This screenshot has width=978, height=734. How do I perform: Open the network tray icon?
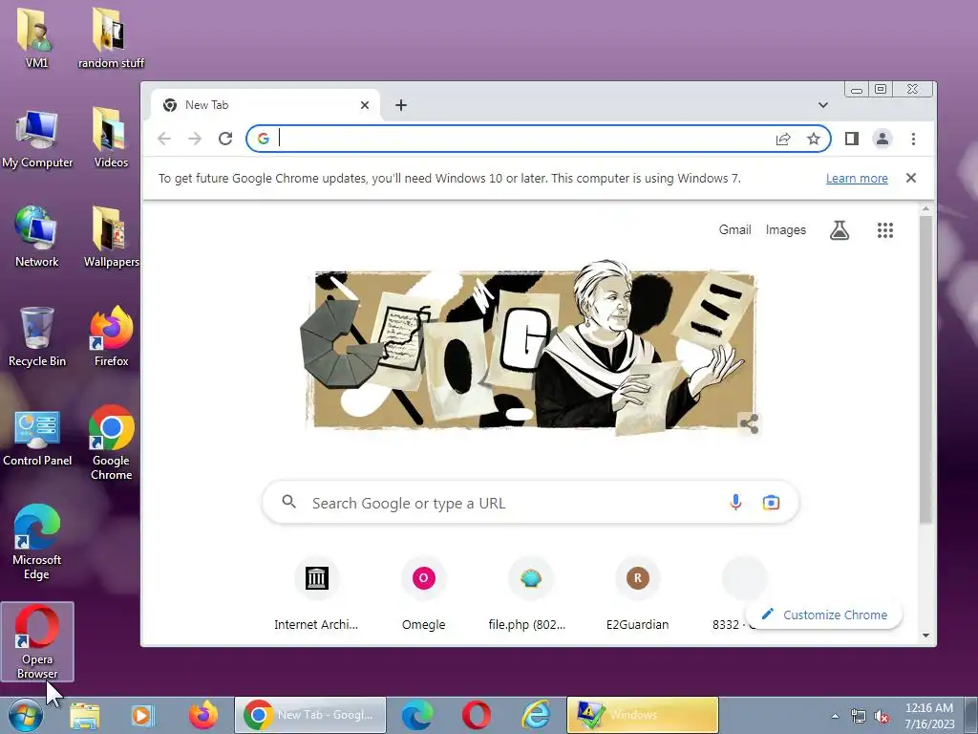click(859, 716)
